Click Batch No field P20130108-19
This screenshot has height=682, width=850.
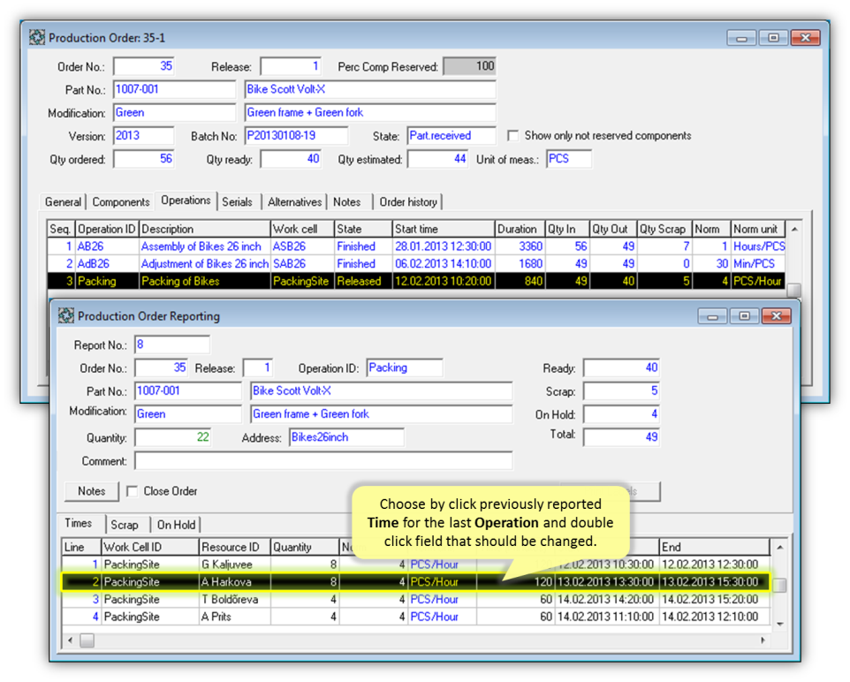click(297, 135)
